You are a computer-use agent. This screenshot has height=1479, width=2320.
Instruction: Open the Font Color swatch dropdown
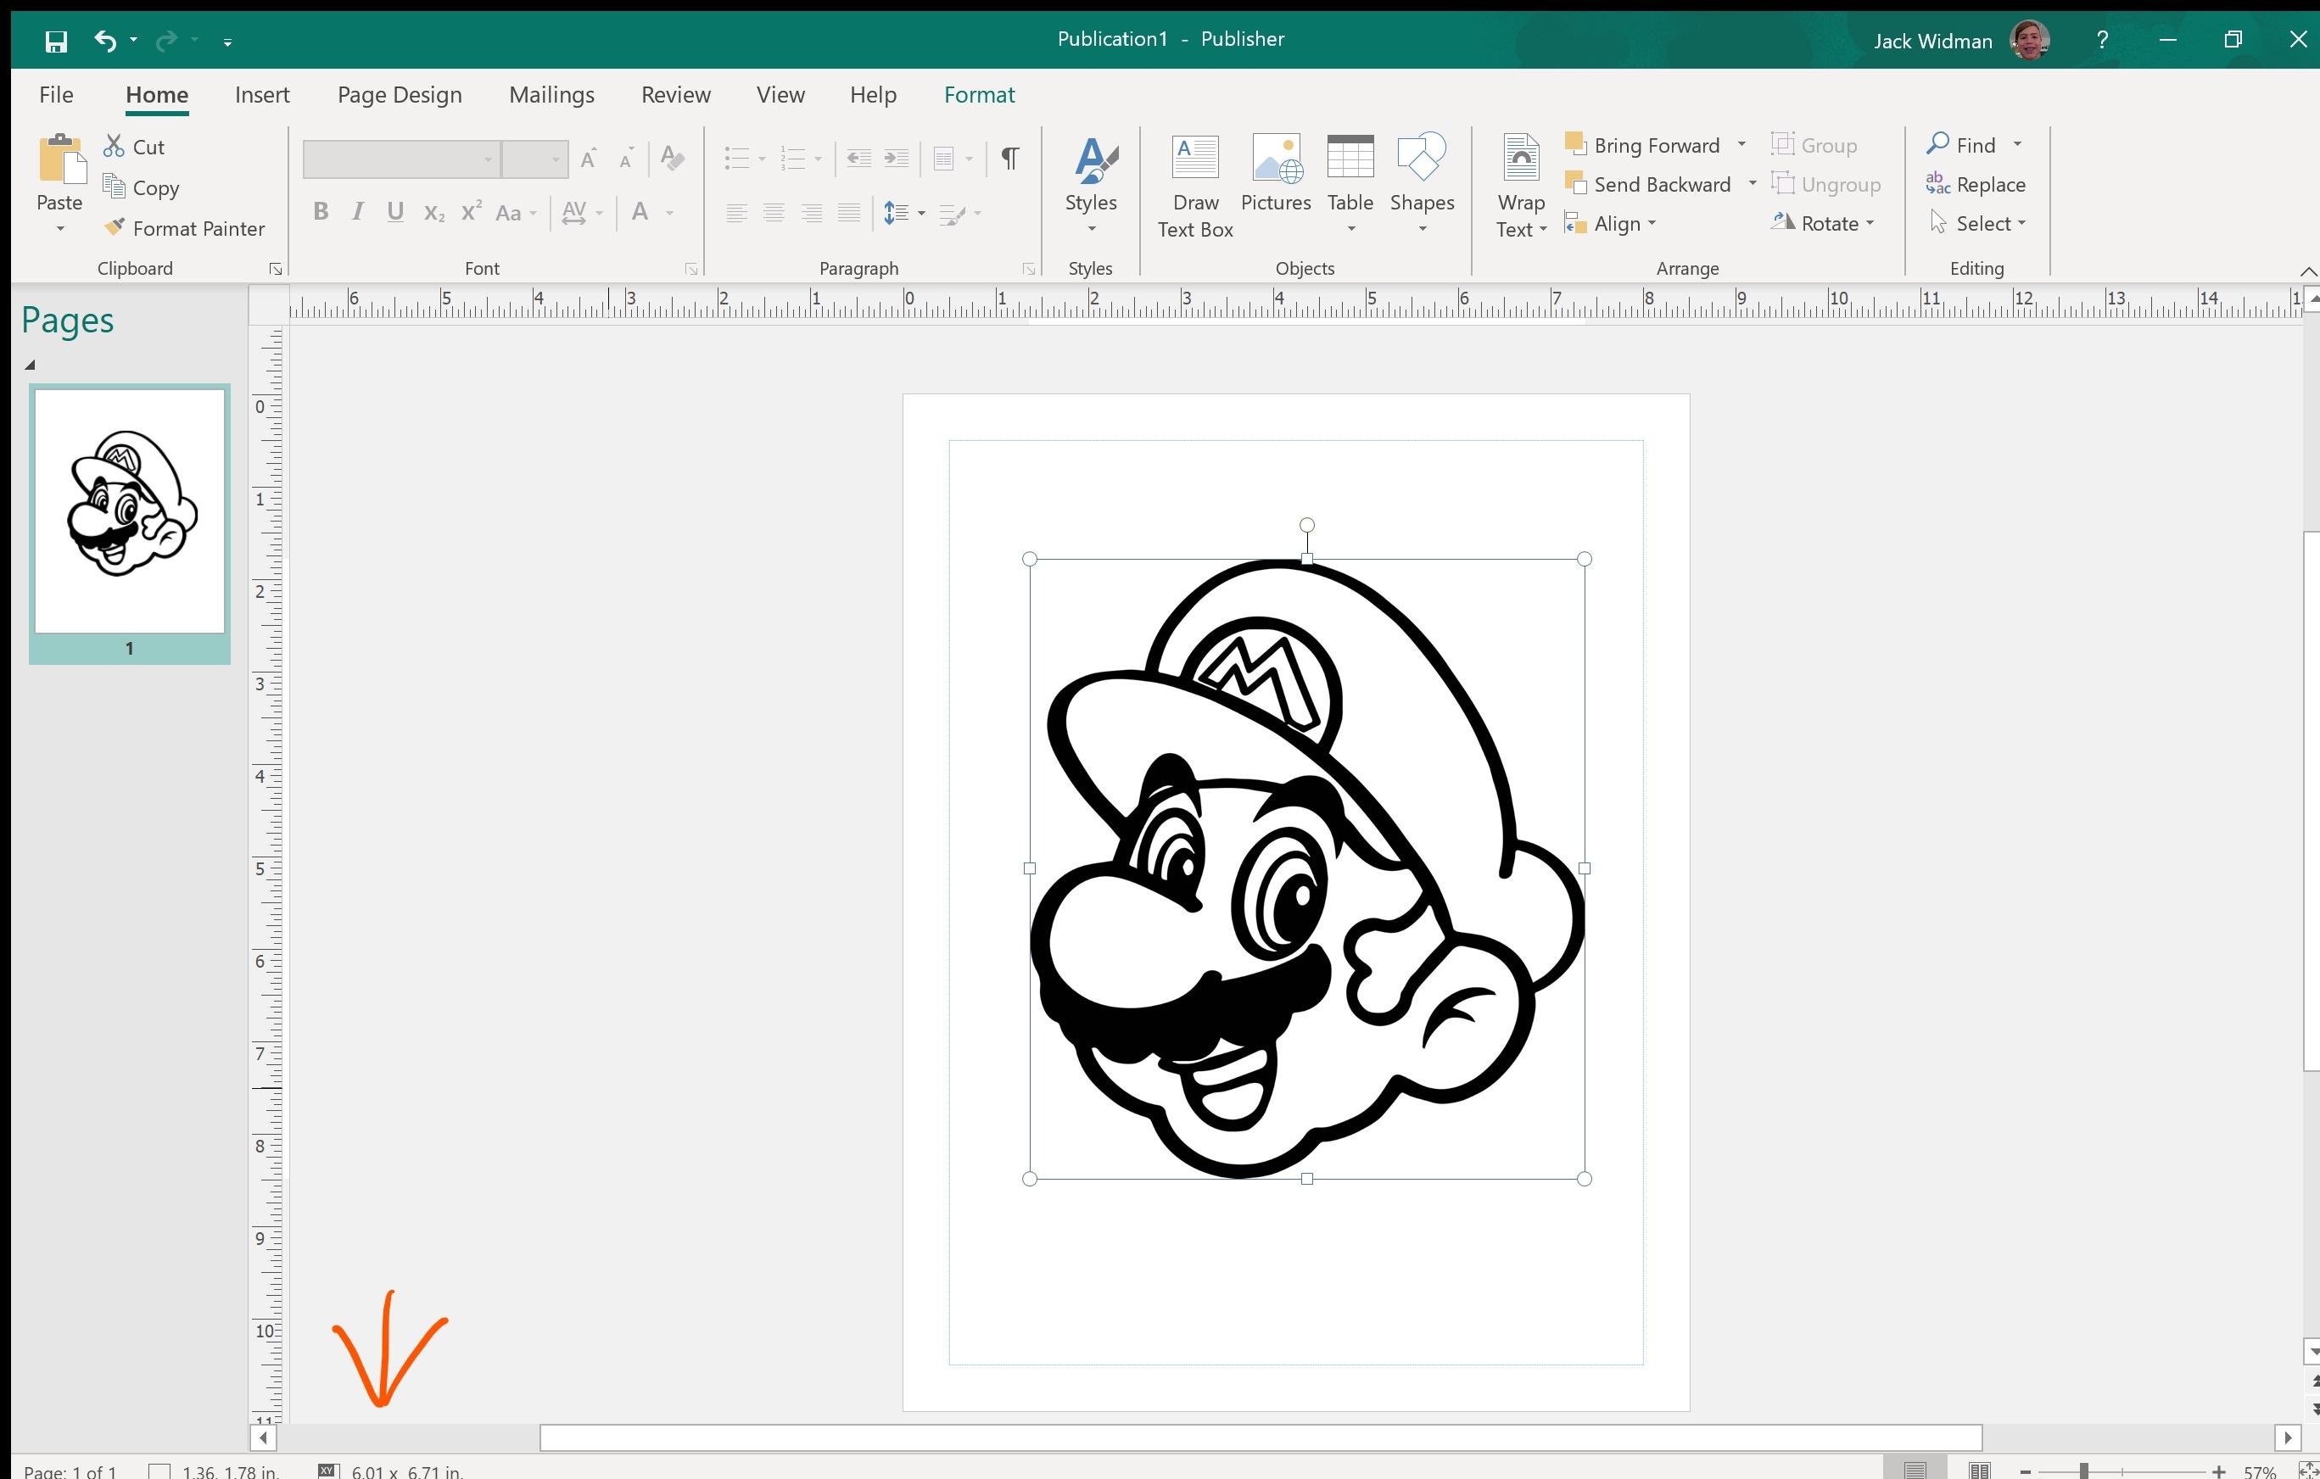[669, 213]
